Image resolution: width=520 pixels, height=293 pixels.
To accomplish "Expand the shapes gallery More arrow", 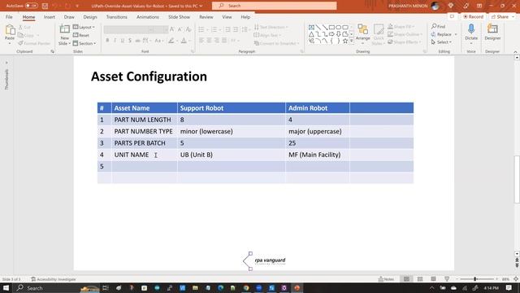I will pos(352,41).
